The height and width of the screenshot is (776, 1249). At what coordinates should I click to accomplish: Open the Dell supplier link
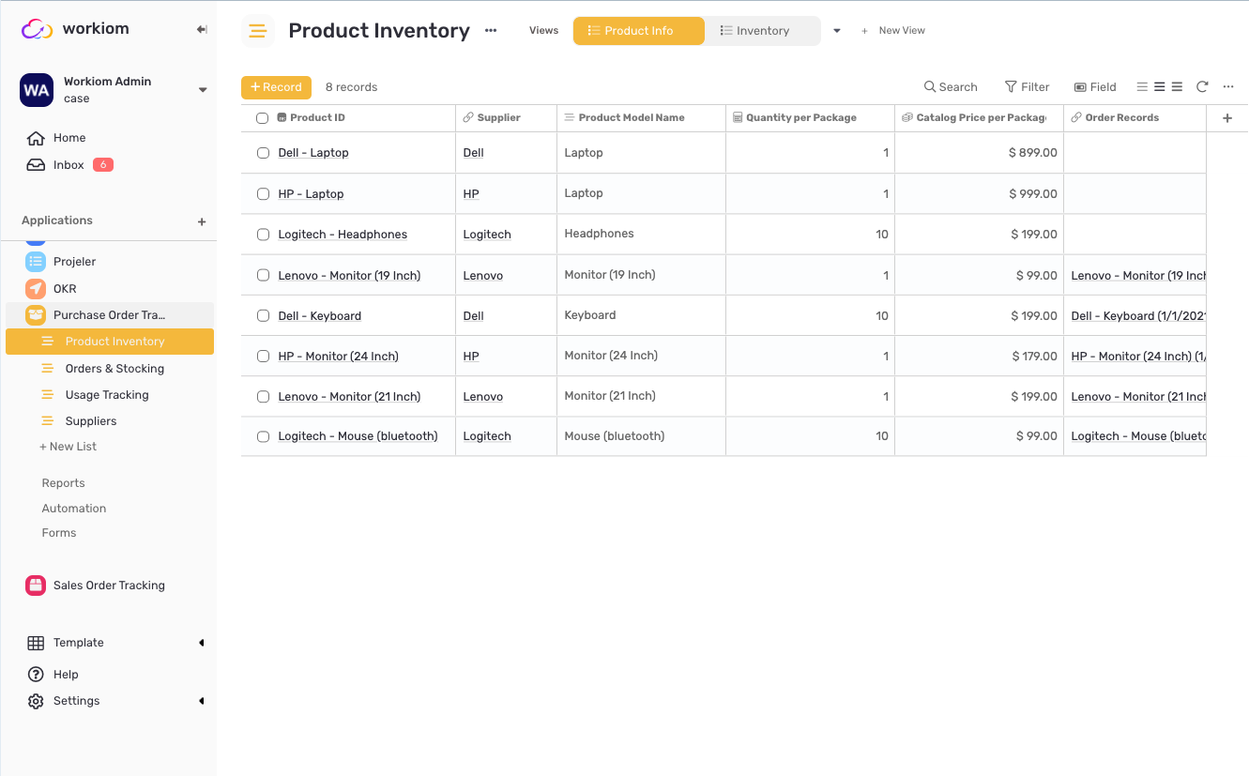[x=473, y=152]
